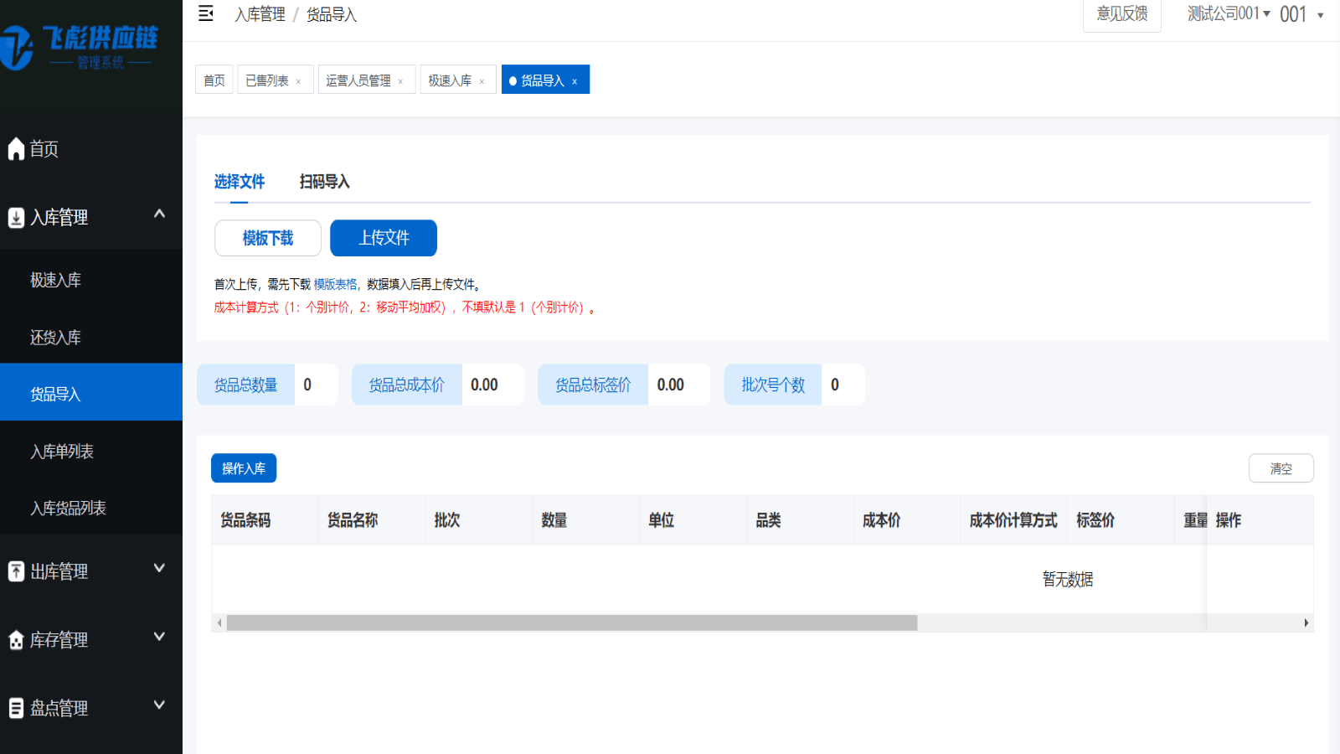Viewport: 1340px width, 754px height.
Task: Select the 首页 home icon in sidebar
Action: pyautogui.click(x=15, y=149)
